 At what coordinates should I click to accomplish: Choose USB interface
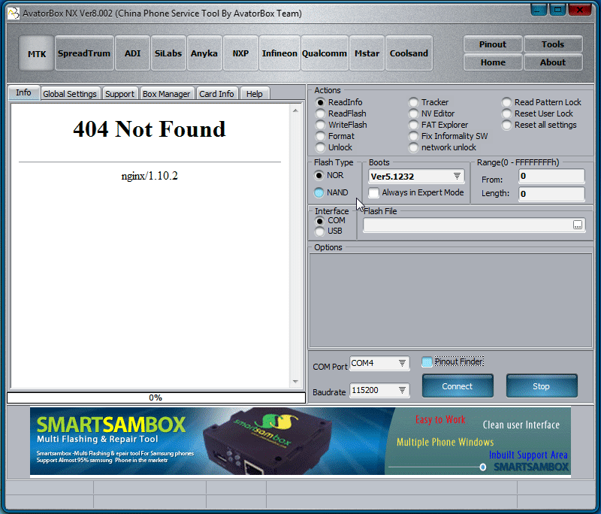click(320, 231)
